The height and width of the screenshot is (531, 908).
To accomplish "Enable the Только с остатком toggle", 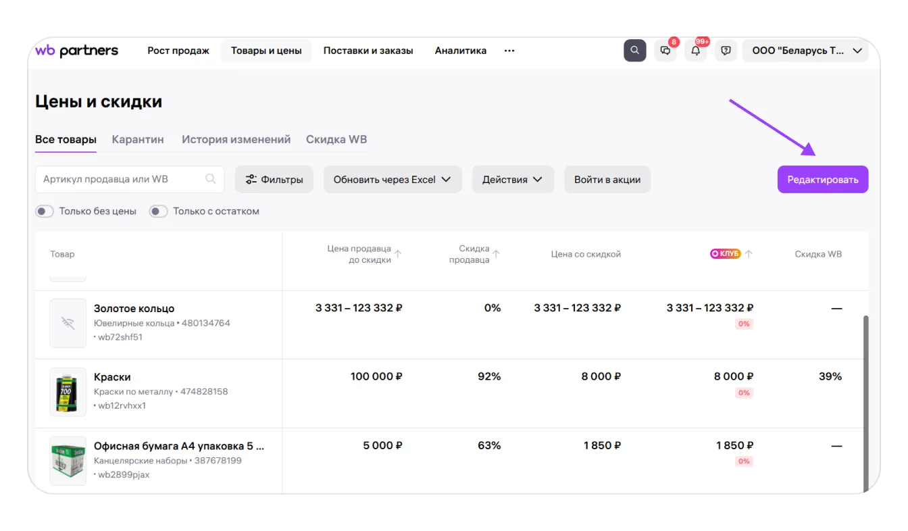I will pos(158,211).
